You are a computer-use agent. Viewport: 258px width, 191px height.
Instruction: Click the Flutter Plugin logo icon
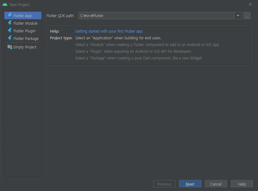10,31
